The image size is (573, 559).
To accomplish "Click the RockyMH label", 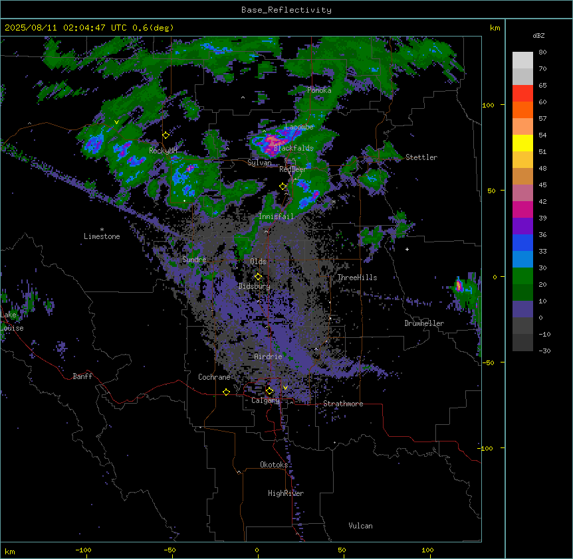I will coord(163,151).
